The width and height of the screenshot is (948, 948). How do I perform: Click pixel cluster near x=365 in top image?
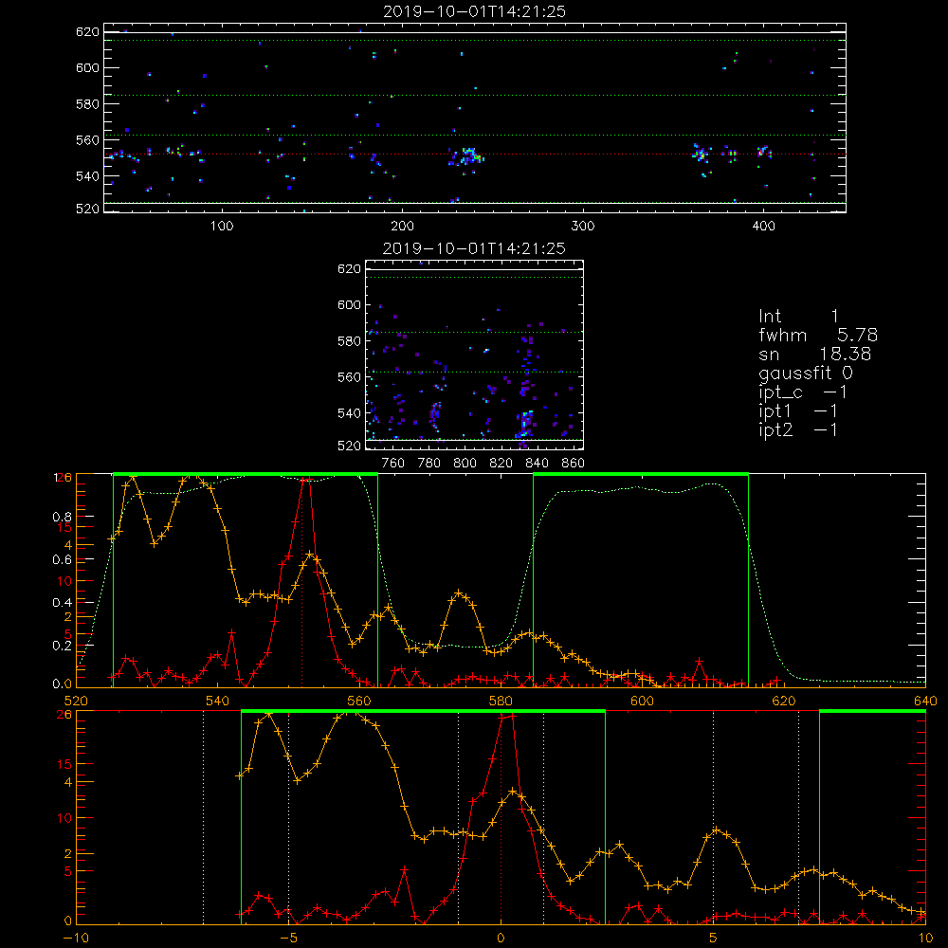701,153
